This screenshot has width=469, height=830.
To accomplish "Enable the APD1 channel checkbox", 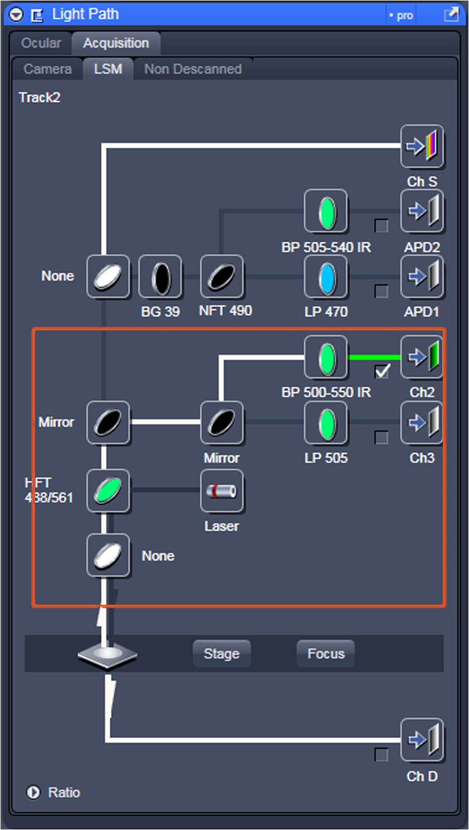I will pyautogui.click(x=381, y=291).
